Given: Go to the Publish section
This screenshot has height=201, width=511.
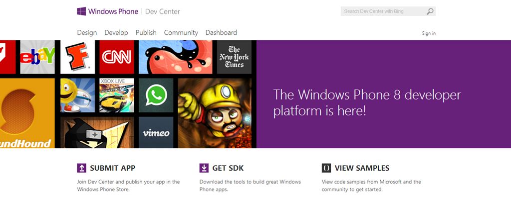Looking at the screenshot, I should point(146,33).
